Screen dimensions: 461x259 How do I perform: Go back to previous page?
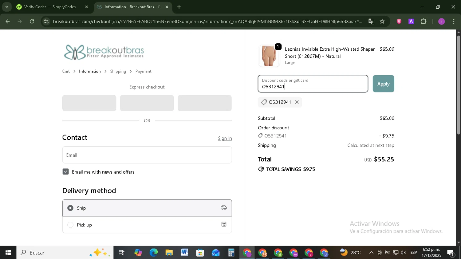pyautogui.click(x=8, y=22)
